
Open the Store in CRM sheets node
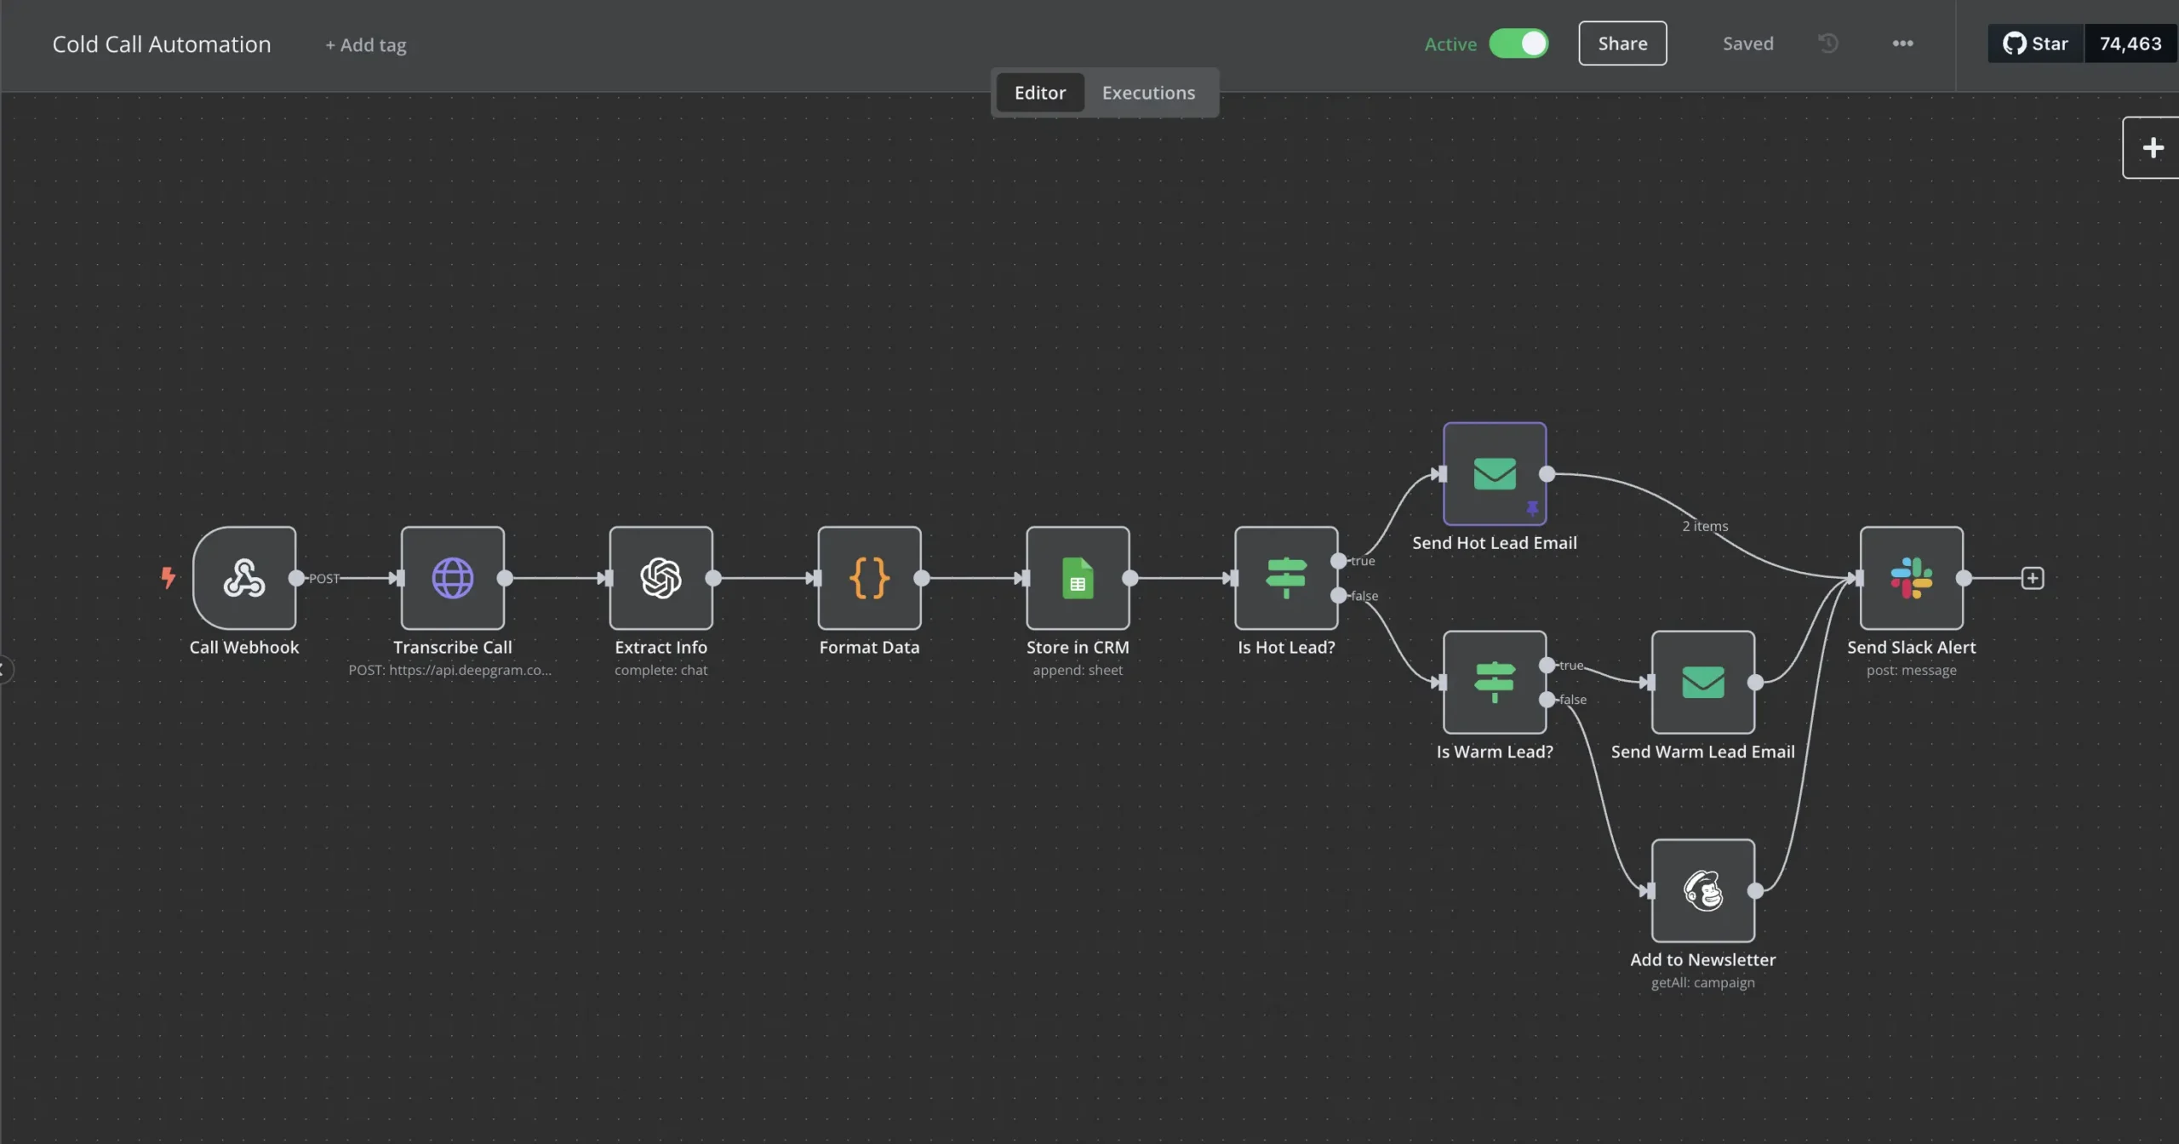coord(1078,578)
